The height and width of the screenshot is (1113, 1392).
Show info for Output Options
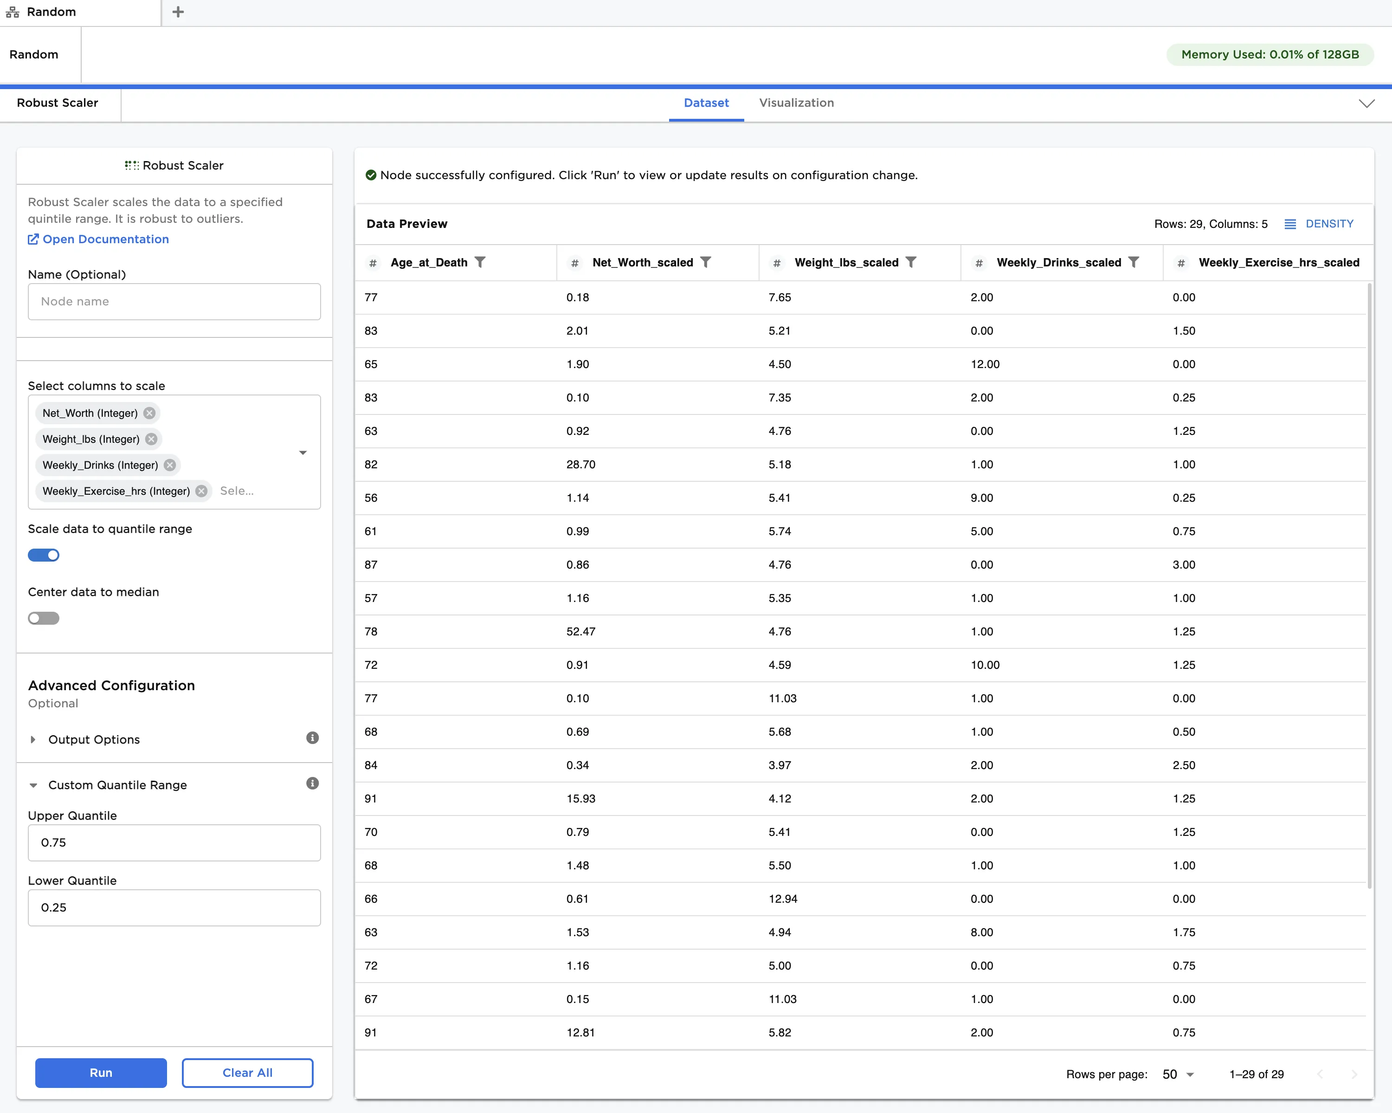(312, 738)
